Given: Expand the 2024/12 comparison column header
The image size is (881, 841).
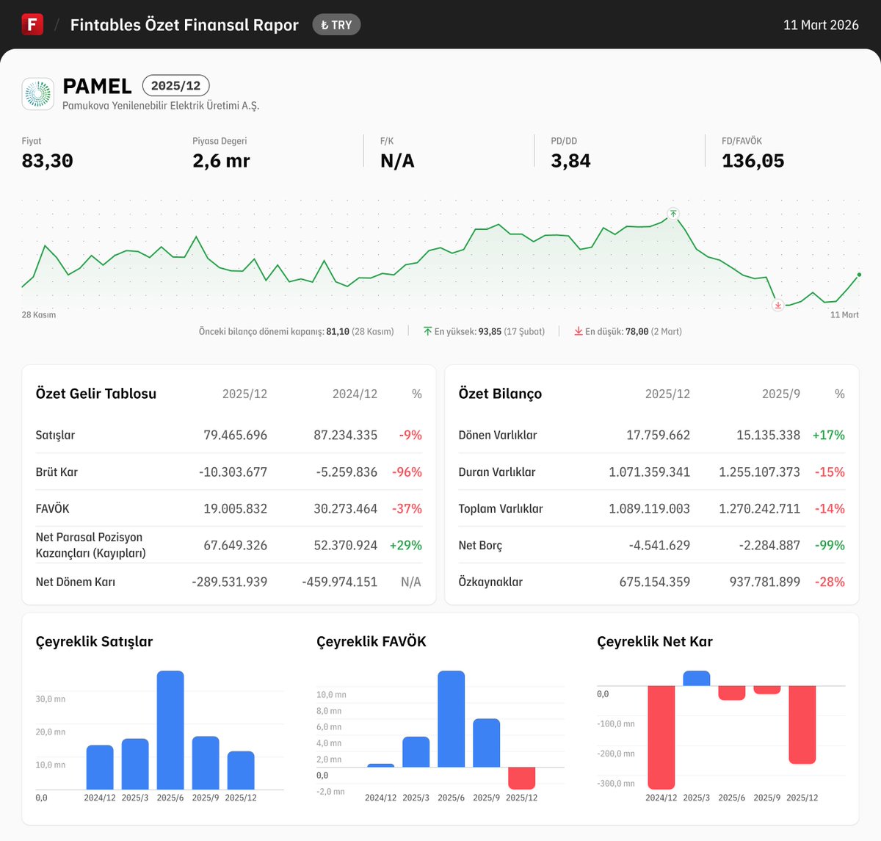Looking at the screenshot, I should pyautogui.click(x=355, y=394).
